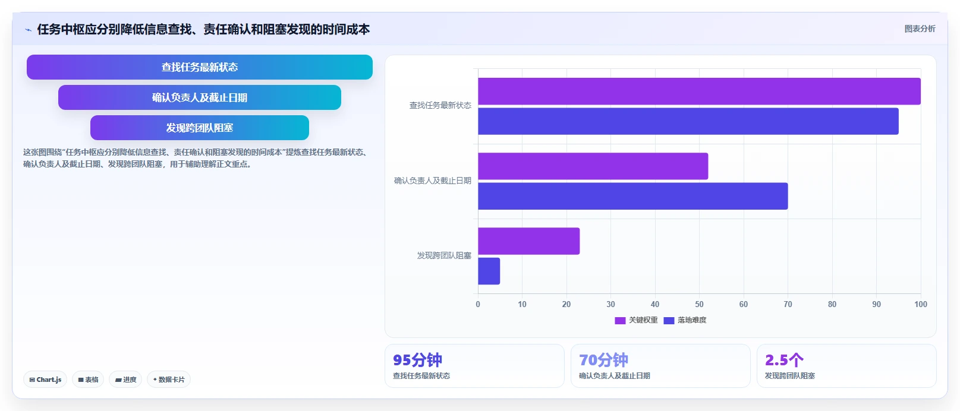Open the 95分钟 data card
Image resolution: width=960 pixels, height=411 pixels.
(474, 366)
